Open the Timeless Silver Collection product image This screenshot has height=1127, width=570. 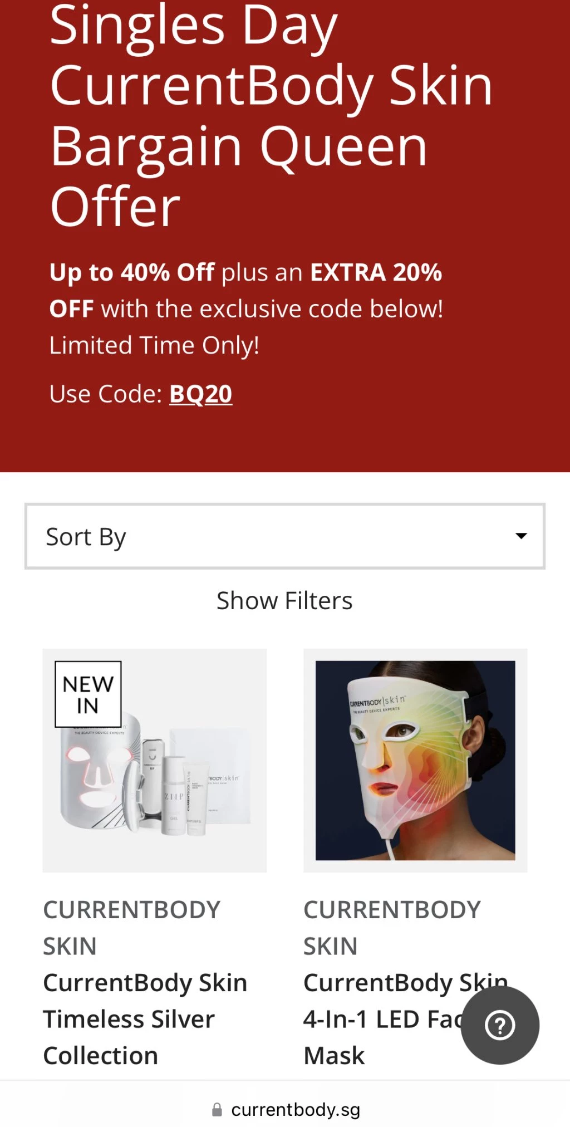coord(155,760)
